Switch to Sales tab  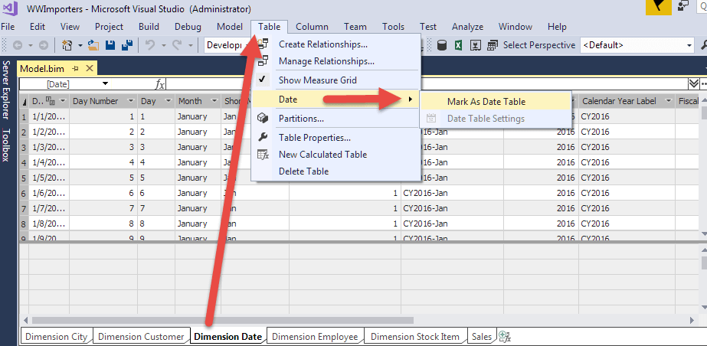482,337
